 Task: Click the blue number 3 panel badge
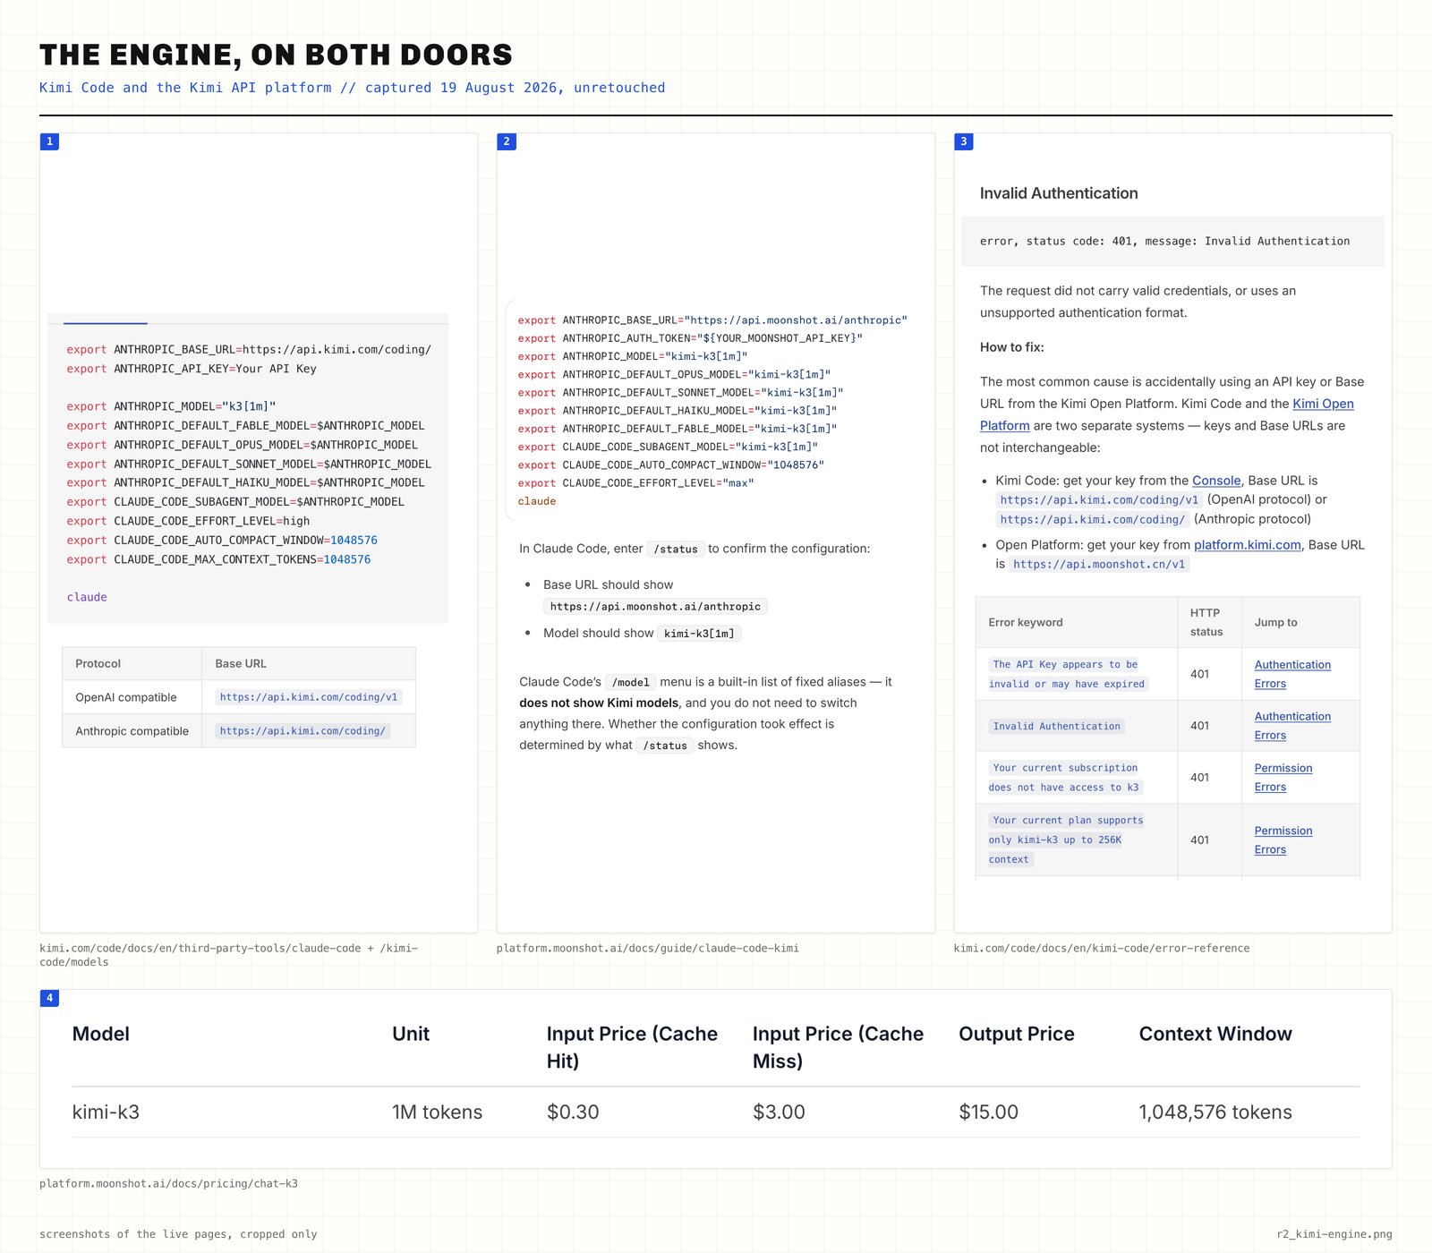click(x=963, y=141)
